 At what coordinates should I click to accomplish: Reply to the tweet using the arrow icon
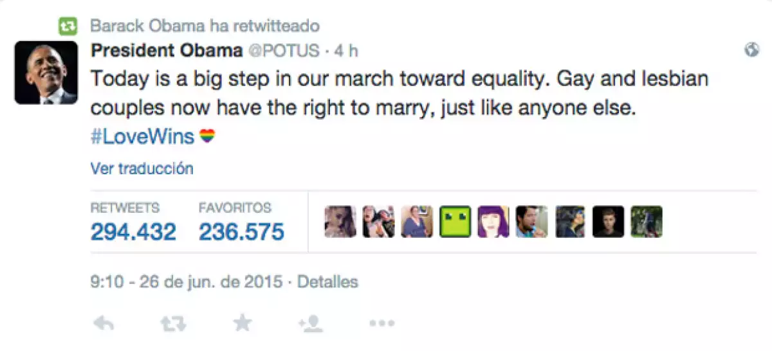point(104,323)
